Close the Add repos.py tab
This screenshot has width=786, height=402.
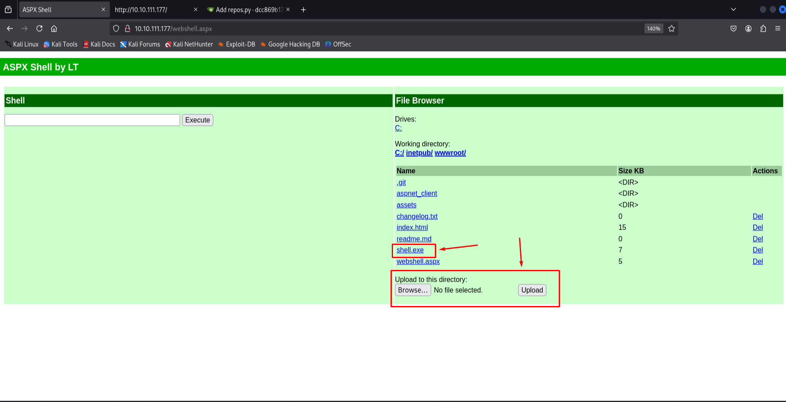(288, 9)
